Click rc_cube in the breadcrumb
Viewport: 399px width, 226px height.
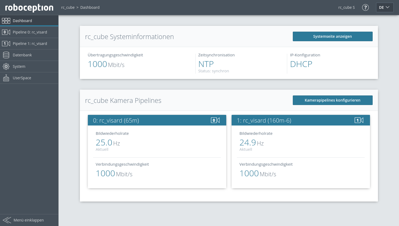tap(68, 7)
